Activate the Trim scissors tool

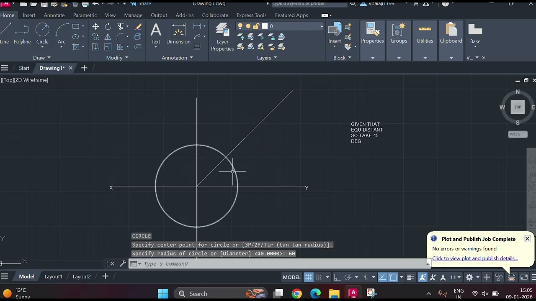(x=121, y=26)
